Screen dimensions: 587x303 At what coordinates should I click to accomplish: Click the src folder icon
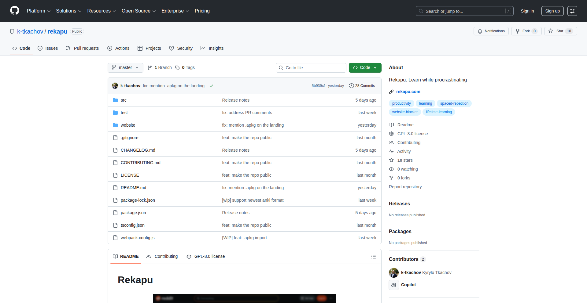pos(115,100)
